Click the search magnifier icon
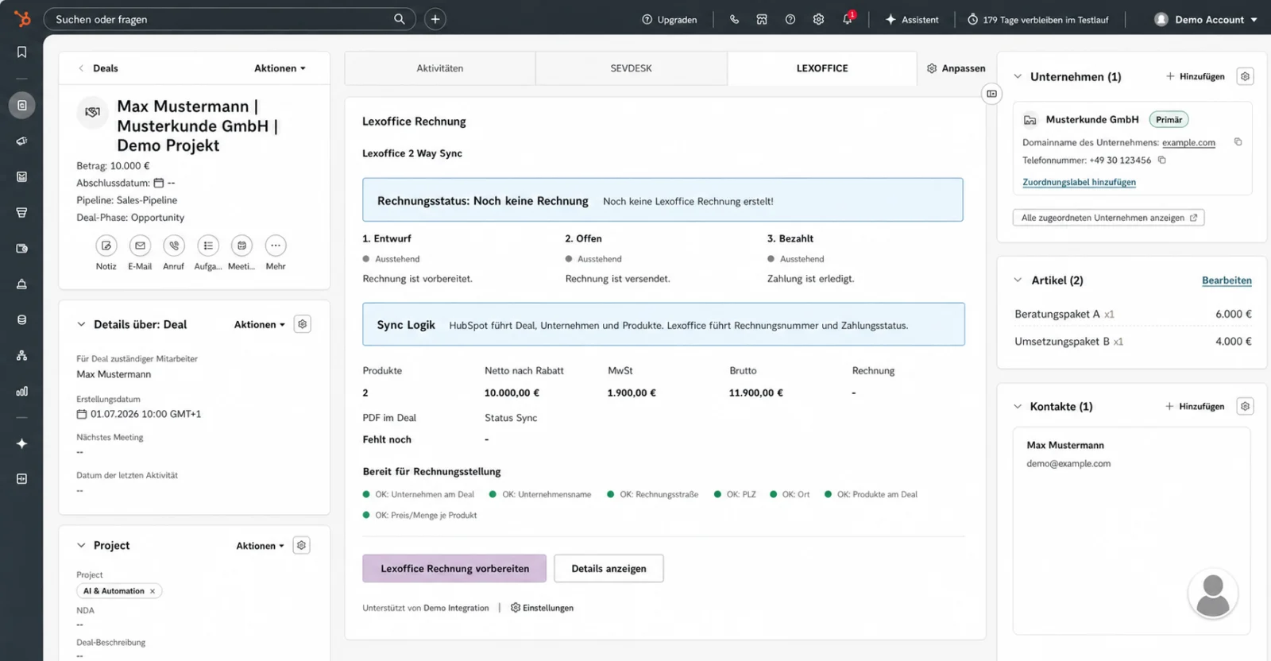This screenshot has height=661, width=1271. [400, 19]
